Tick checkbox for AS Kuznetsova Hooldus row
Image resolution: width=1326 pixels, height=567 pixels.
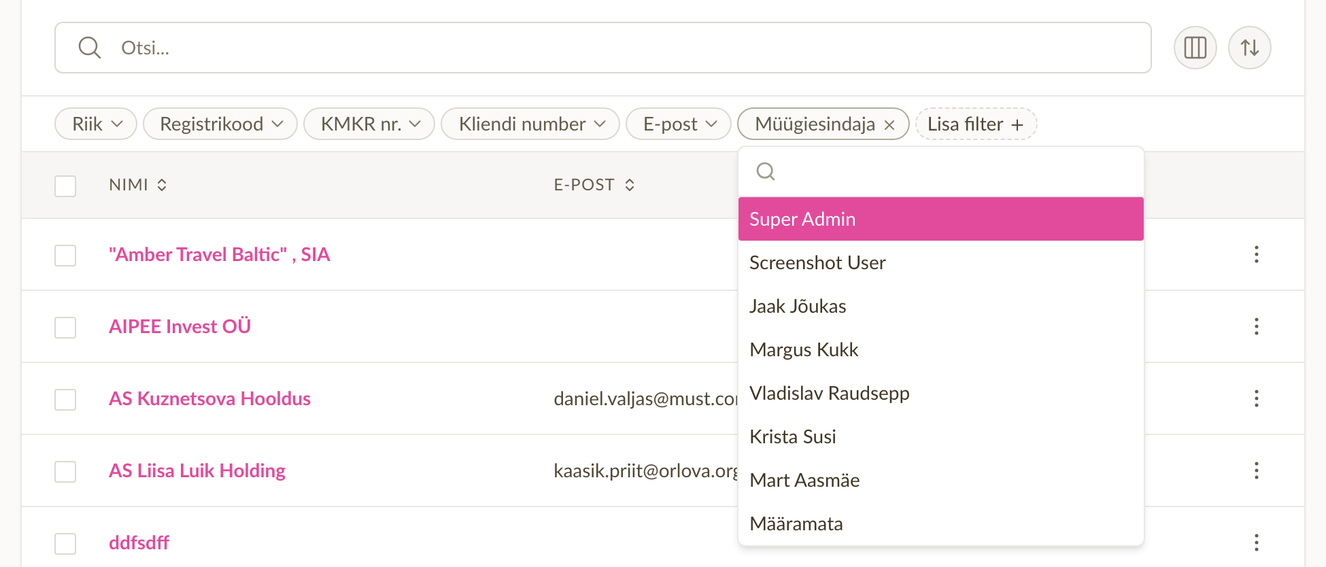tap(65, 400)
